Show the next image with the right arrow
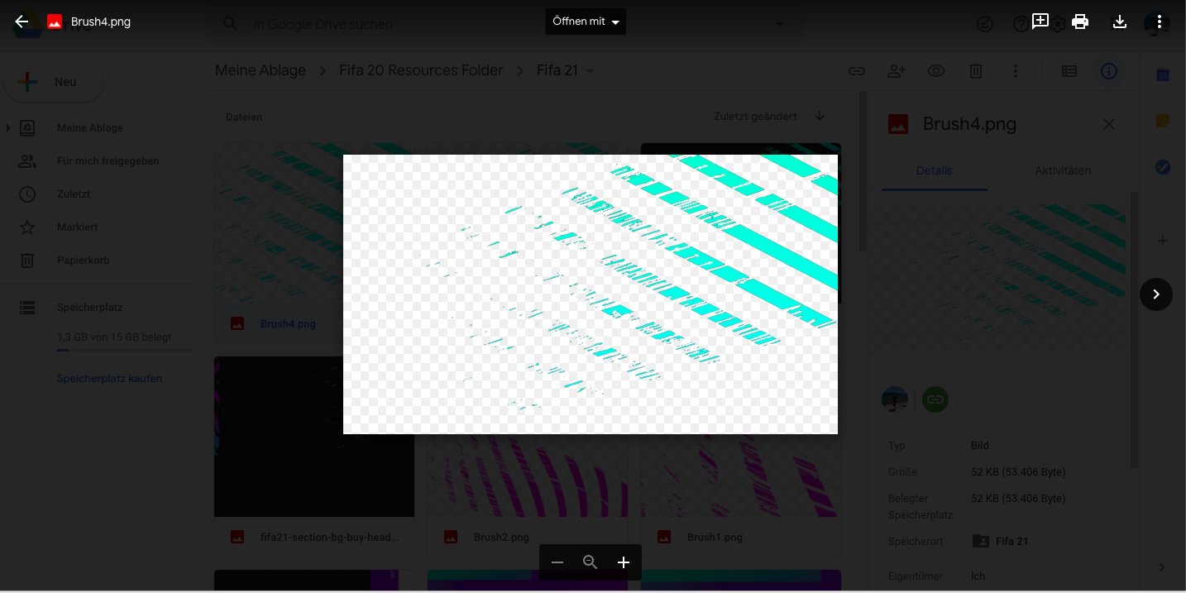Viewport: 1186px width, 593px height. (x=1156, y=294)
